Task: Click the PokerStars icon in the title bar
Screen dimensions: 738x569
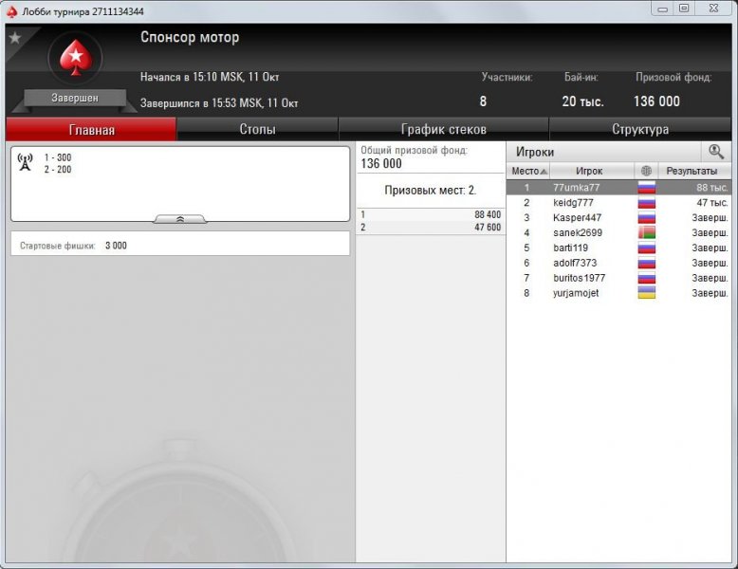Action: click(12, 10)
